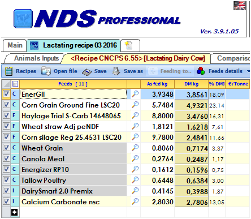The width and height of the screenshot is (251, 219).
Task: Uncheck the Tallow Poultry checkbox
Action: click(6, 180)
